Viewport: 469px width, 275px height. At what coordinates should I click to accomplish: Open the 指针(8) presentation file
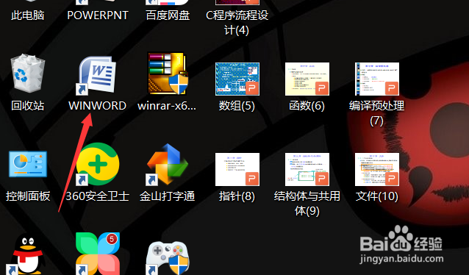(237, 169)
